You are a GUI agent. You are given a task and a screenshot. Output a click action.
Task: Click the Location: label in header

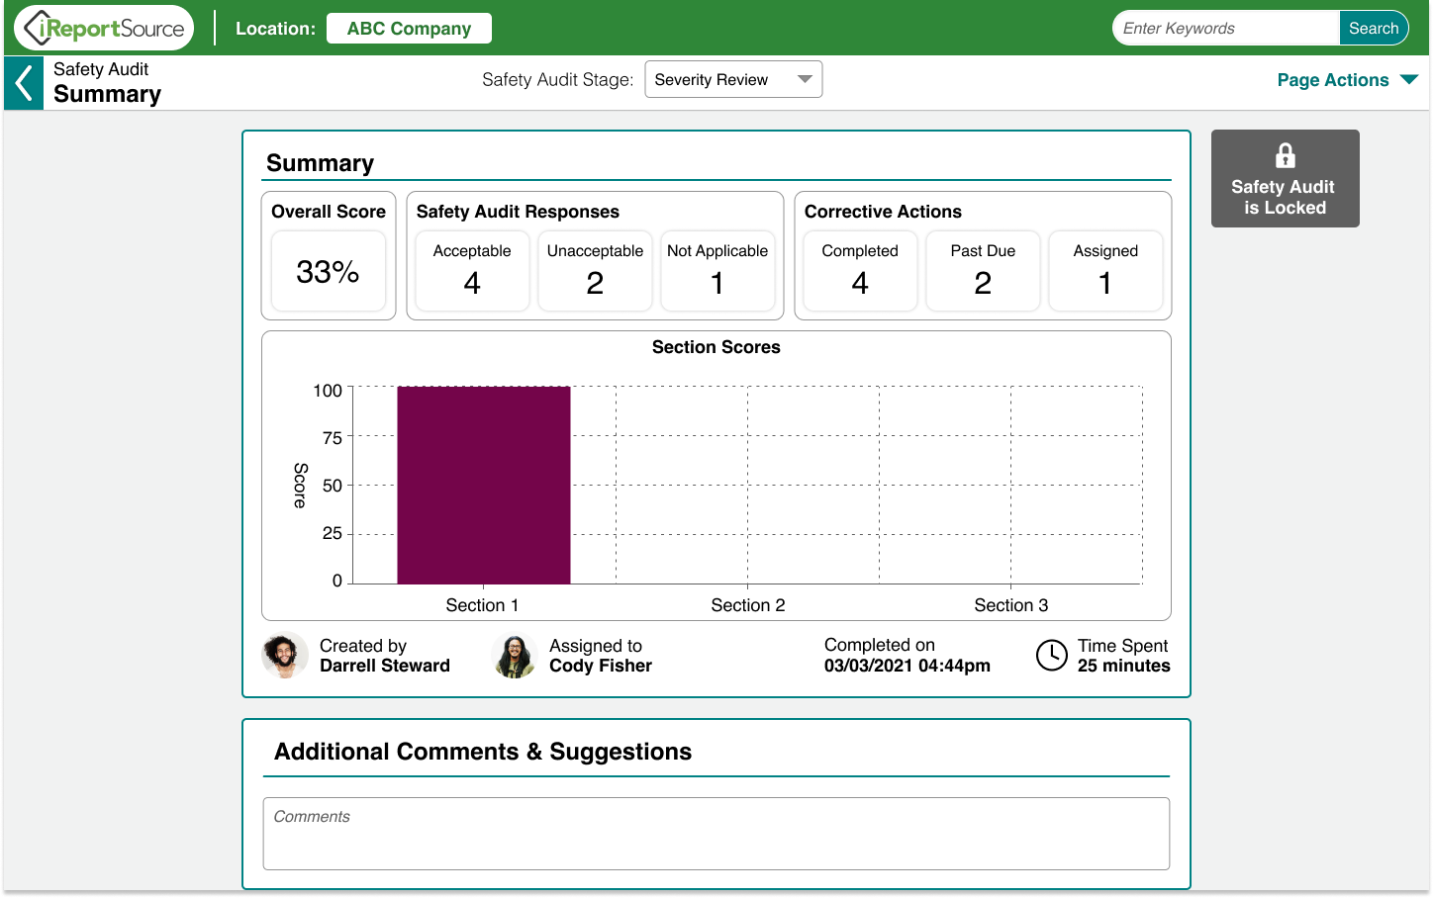(275, 29)
